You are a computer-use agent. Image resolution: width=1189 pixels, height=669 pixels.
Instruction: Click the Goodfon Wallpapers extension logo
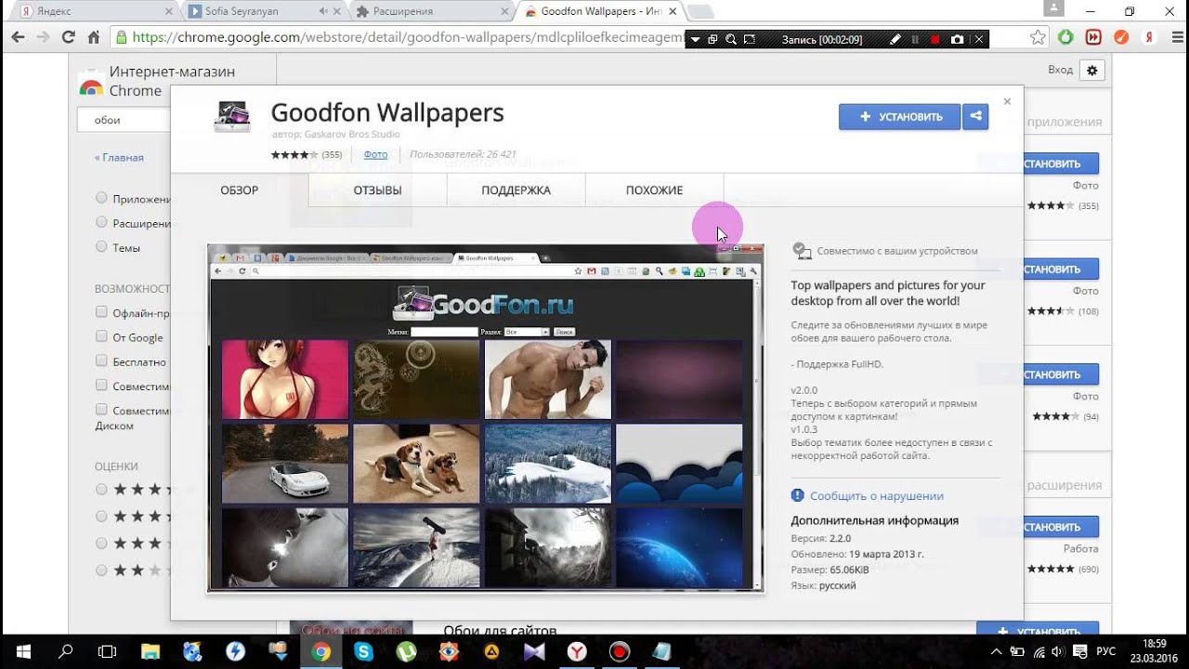tap(232, 116)
